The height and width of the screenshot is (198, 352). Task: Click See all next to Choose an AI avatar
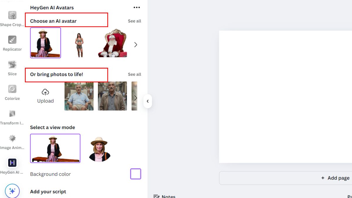click(x=134, y=21)
